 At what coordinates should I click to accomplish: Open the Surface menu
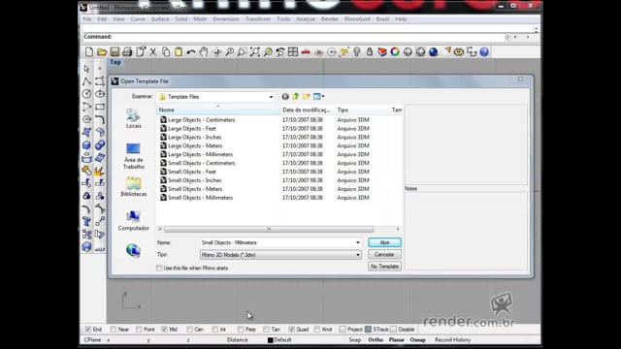point(160,19)
